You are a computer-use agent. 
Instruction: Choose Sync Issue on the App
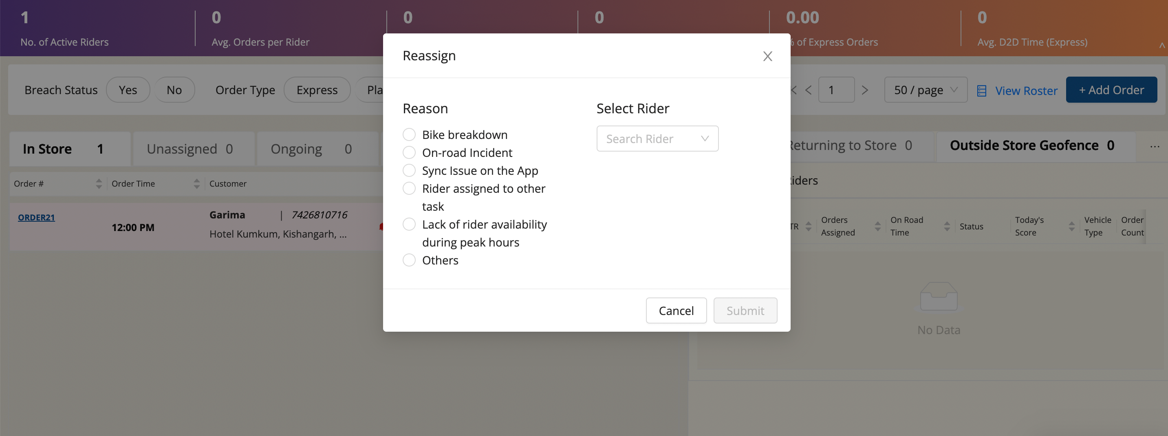click(x=409, y=170)
